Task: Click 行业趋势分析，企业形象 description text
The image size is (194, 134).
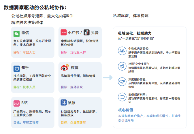Action: [79, 113]
